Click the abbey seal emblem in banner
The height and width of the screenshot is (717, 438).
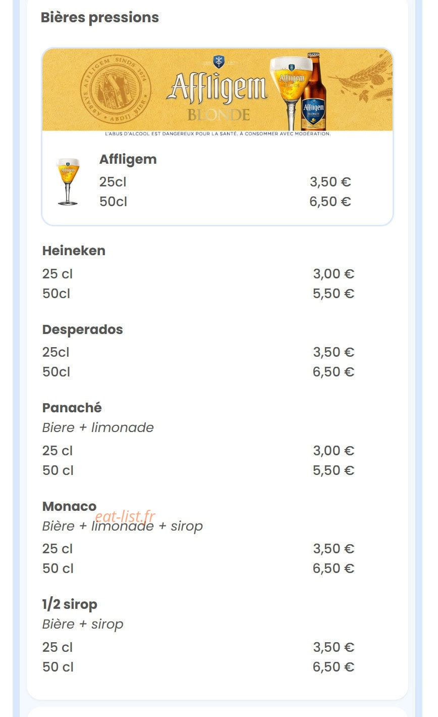pos(116,91)
